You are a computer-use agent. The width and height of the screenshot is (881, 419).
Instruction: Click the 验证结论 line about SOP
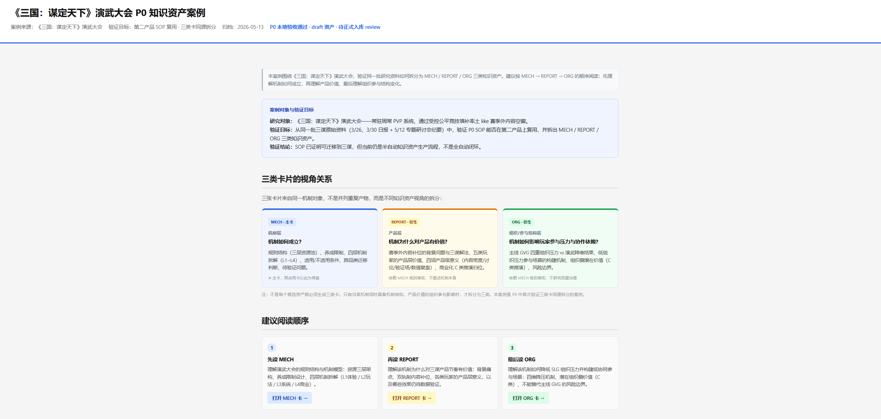point(376,147)
